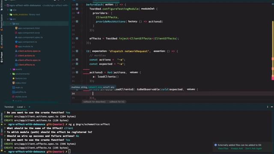Collapse the app folder
The width and height of the screenshot is (274, 154).
[x=11, y=24]
